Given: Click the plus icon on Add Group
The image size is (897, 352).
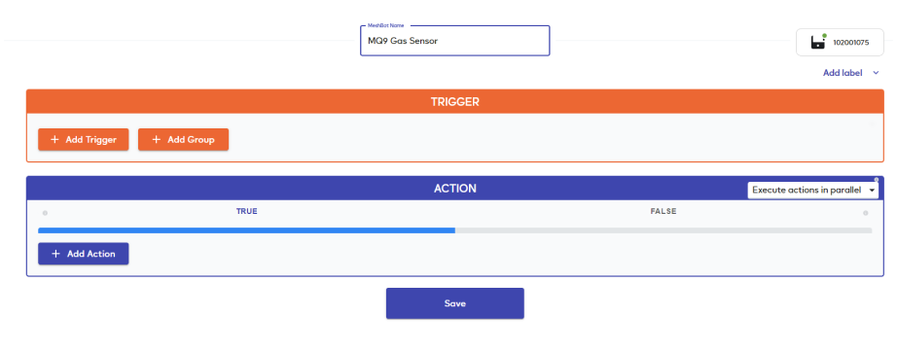Looking at the screenshot, I should [157, 139].
